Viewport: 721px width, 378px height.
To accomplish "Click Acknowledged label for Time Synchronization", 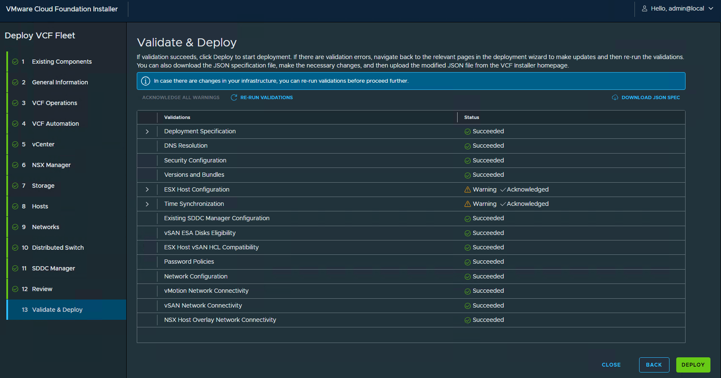I will (x=528, y=204).
